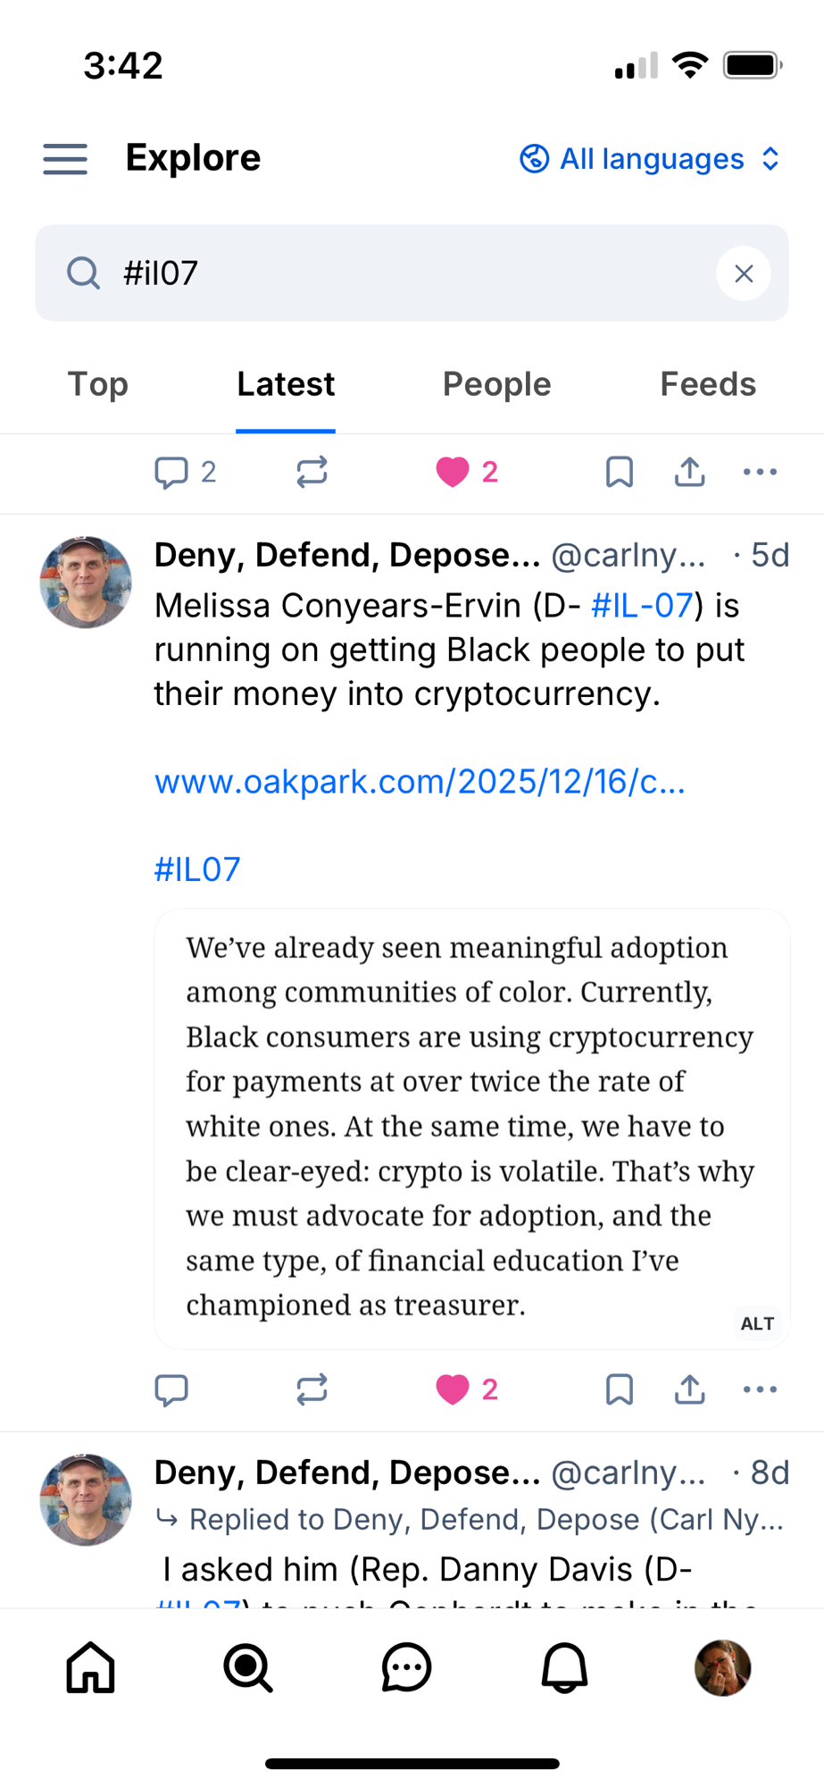The height and width of the screenshot is (1787, 824).
Task: Show ALT text for the quoted image
Action: (757, 1323)
